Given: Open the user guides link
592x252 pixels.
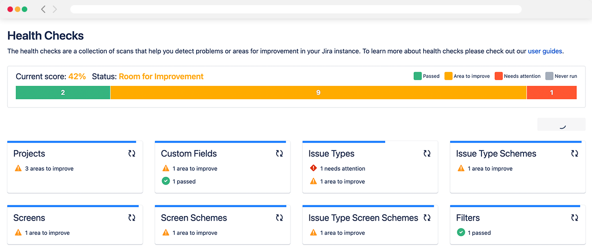Looking at the screenshot, I should 545,51.
